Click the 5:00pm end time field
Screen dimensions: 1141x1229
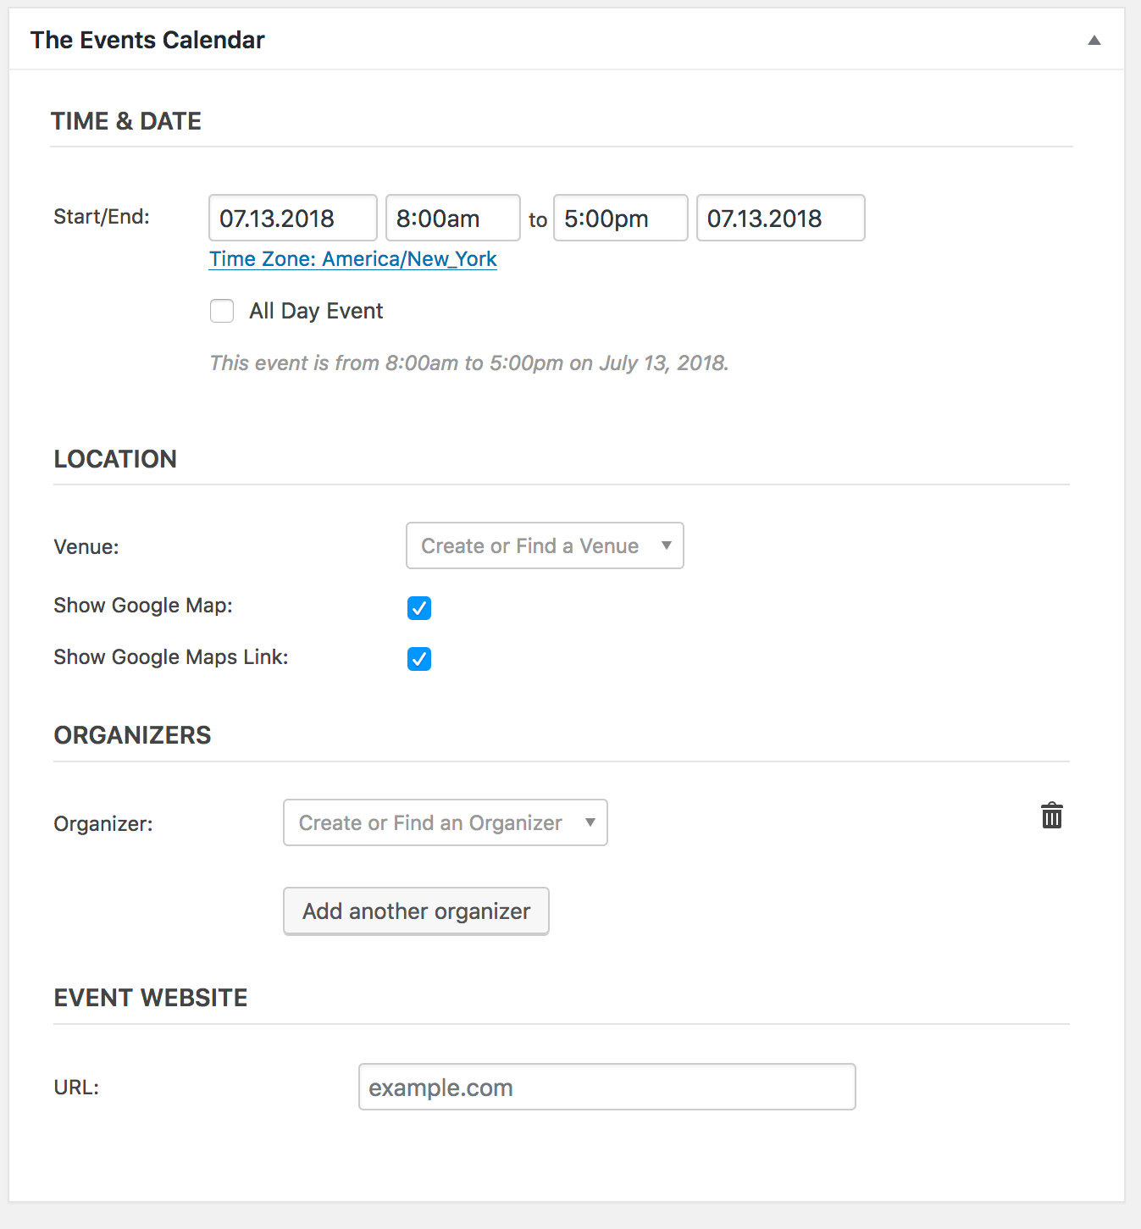(x=620, y=219)
